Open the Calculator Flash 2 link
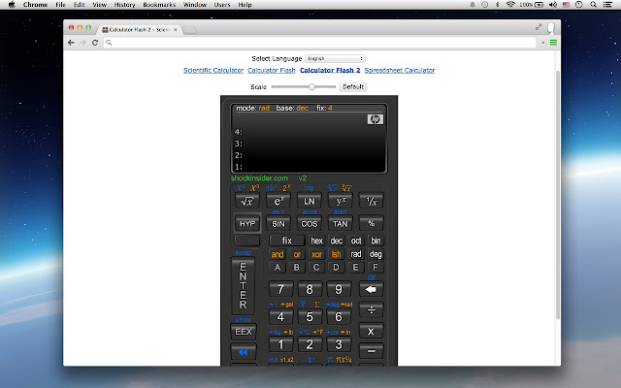Screen dimensions: 621x388 click(x=330, y=71)
